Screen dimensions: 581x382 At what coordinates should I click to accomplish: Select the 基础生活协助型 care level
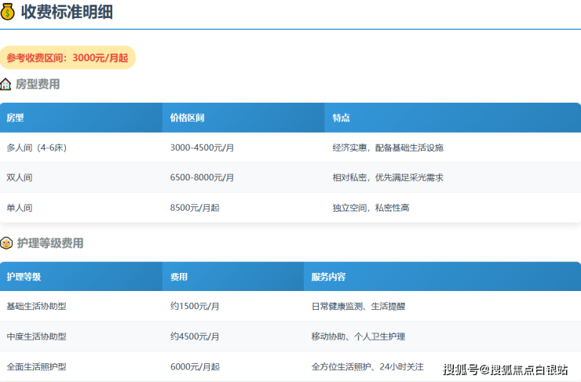click(36, 307)
